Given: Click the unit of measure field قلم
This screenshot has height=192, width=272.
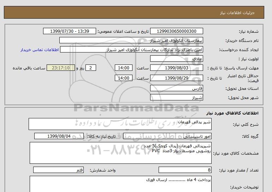Looking at the screenshot, I should 58,170.
